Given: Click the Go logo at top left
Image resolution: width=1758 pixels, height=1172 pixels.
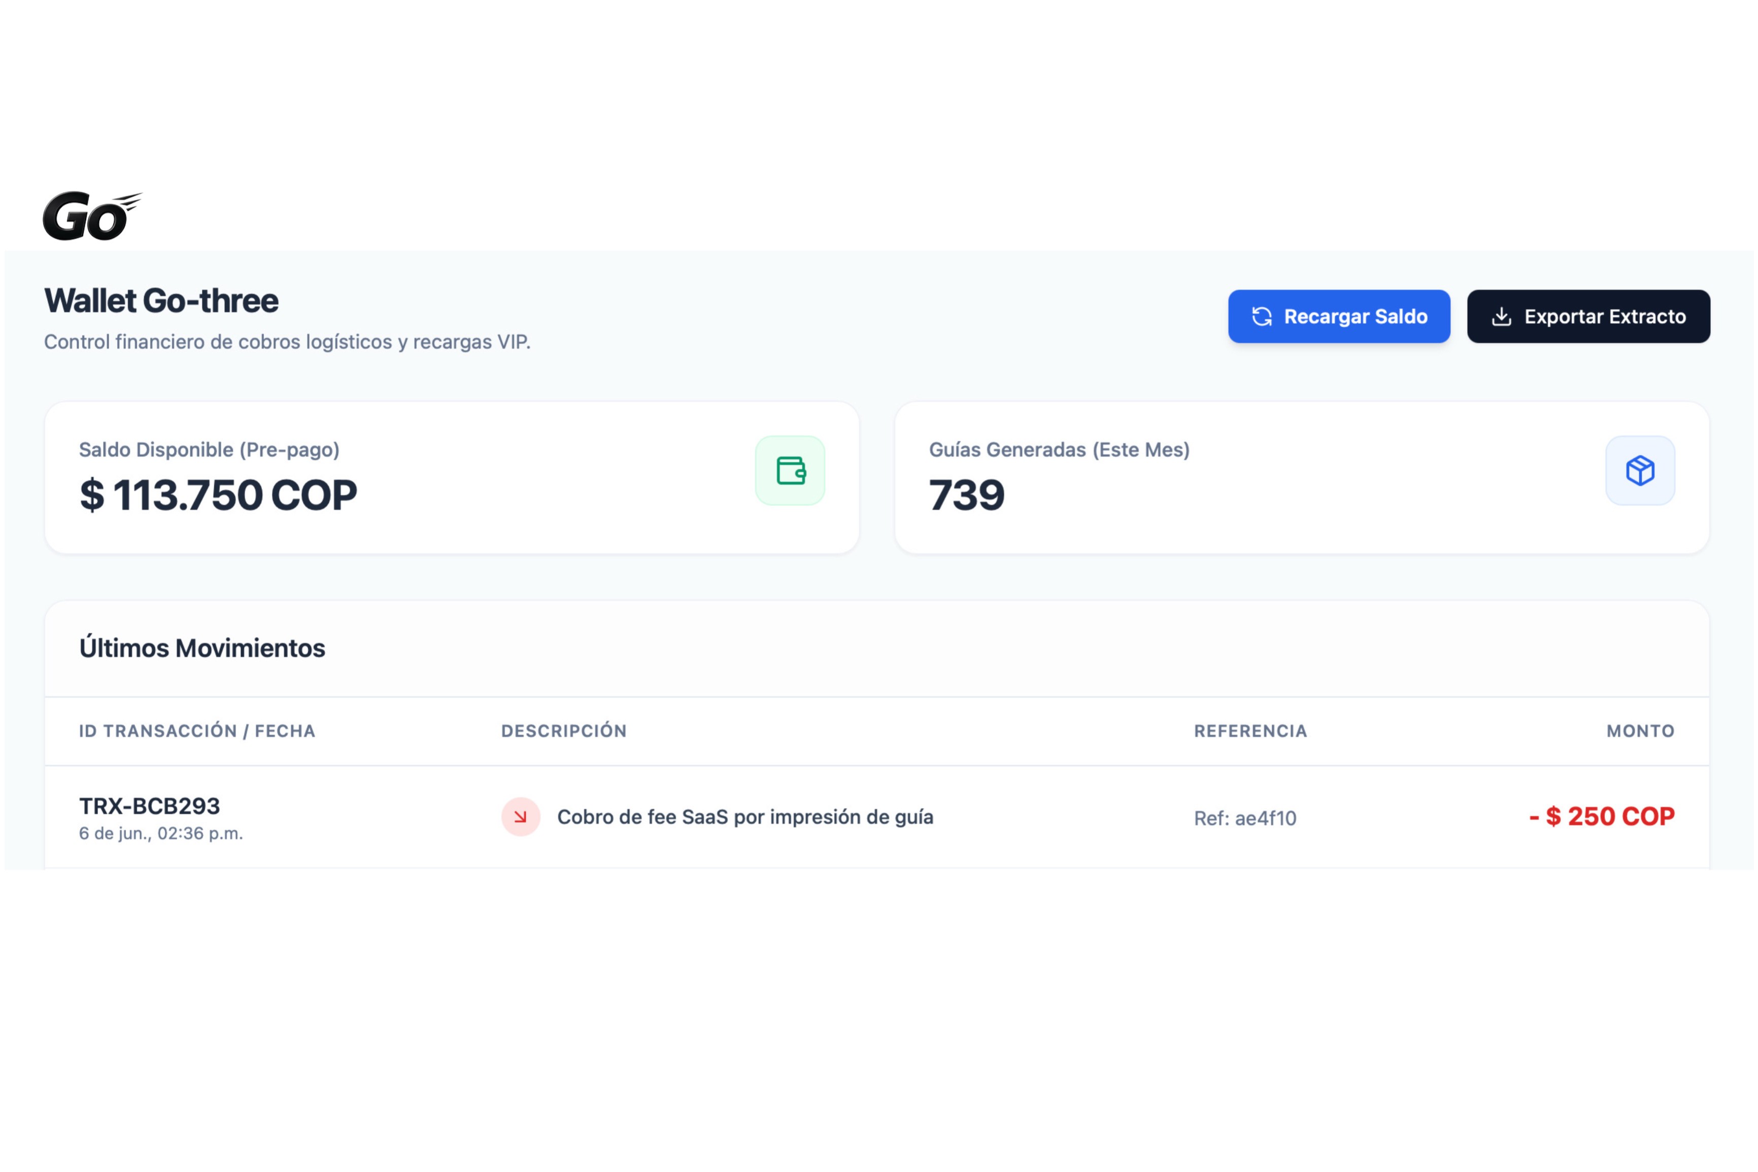Looking at the screenshot, I should (92, 216).
